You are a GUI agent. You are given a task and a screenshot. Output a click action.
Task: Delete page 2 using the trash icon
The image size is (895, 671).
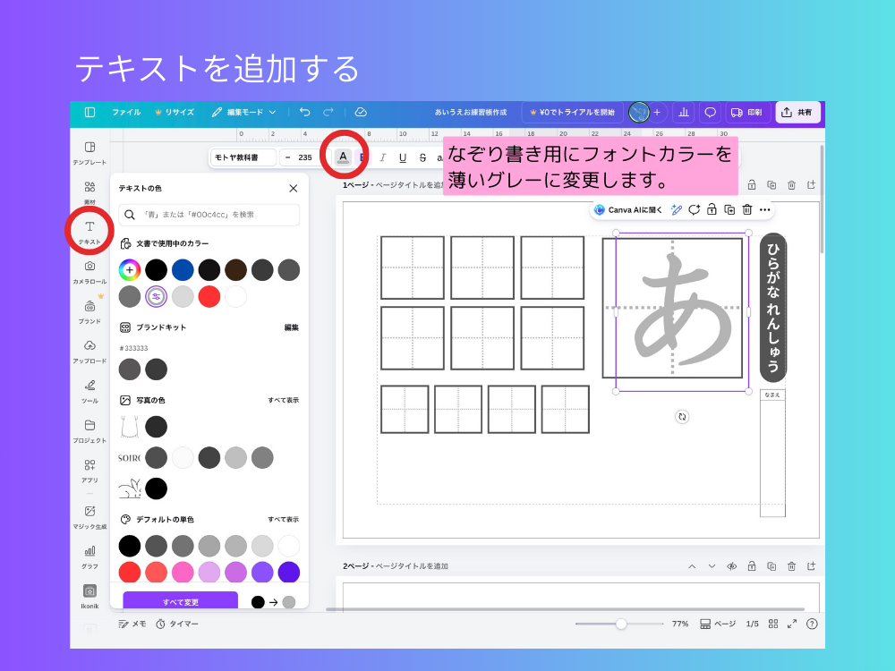(792, 566)
